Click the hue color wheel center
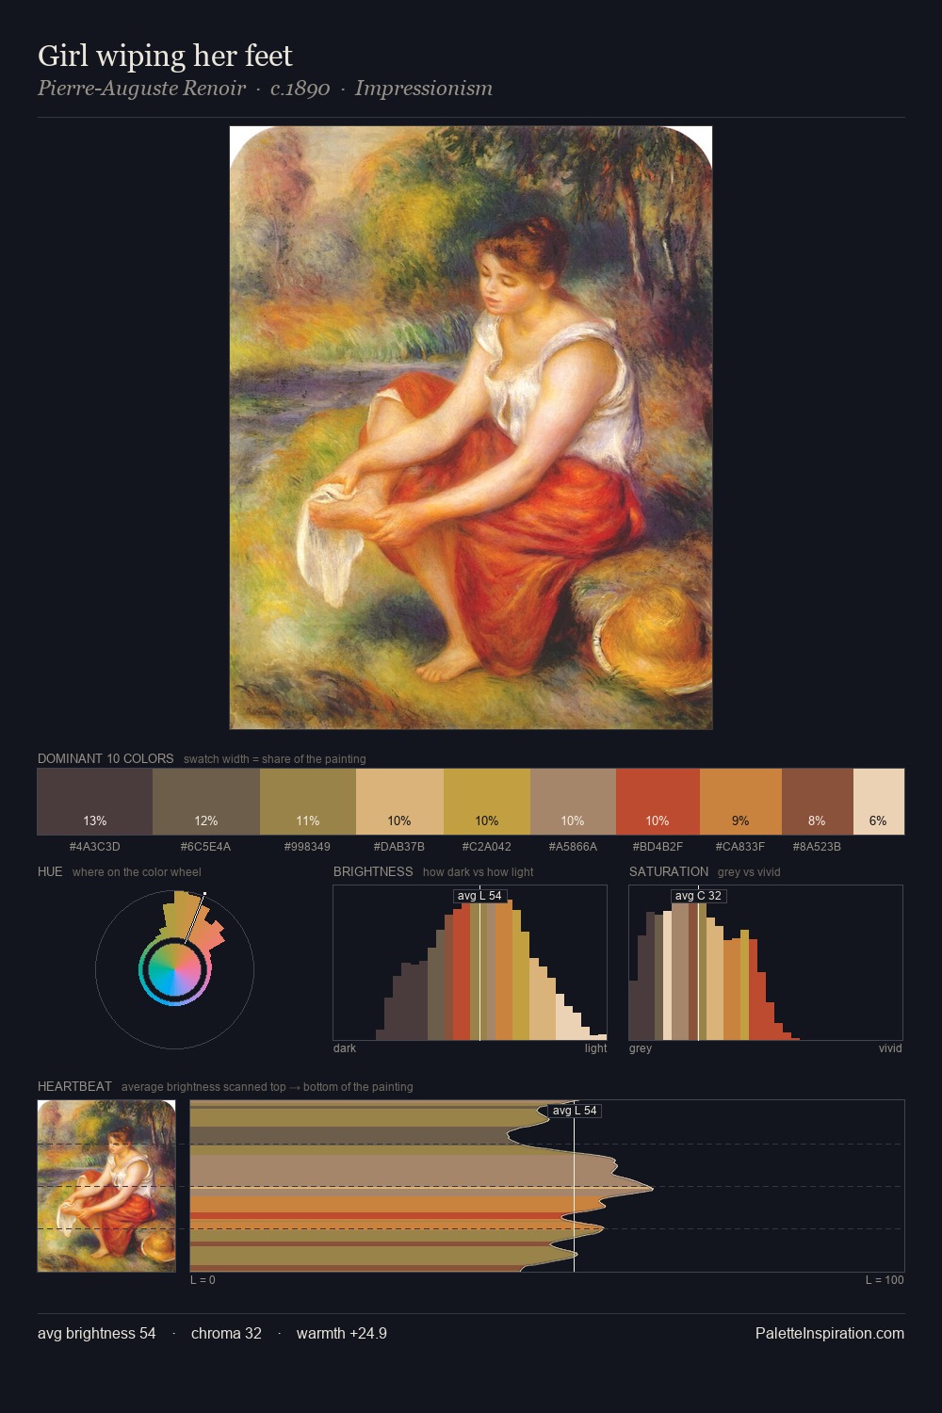The width and height of the screenshot is (942, 1413). pos(174,970)
